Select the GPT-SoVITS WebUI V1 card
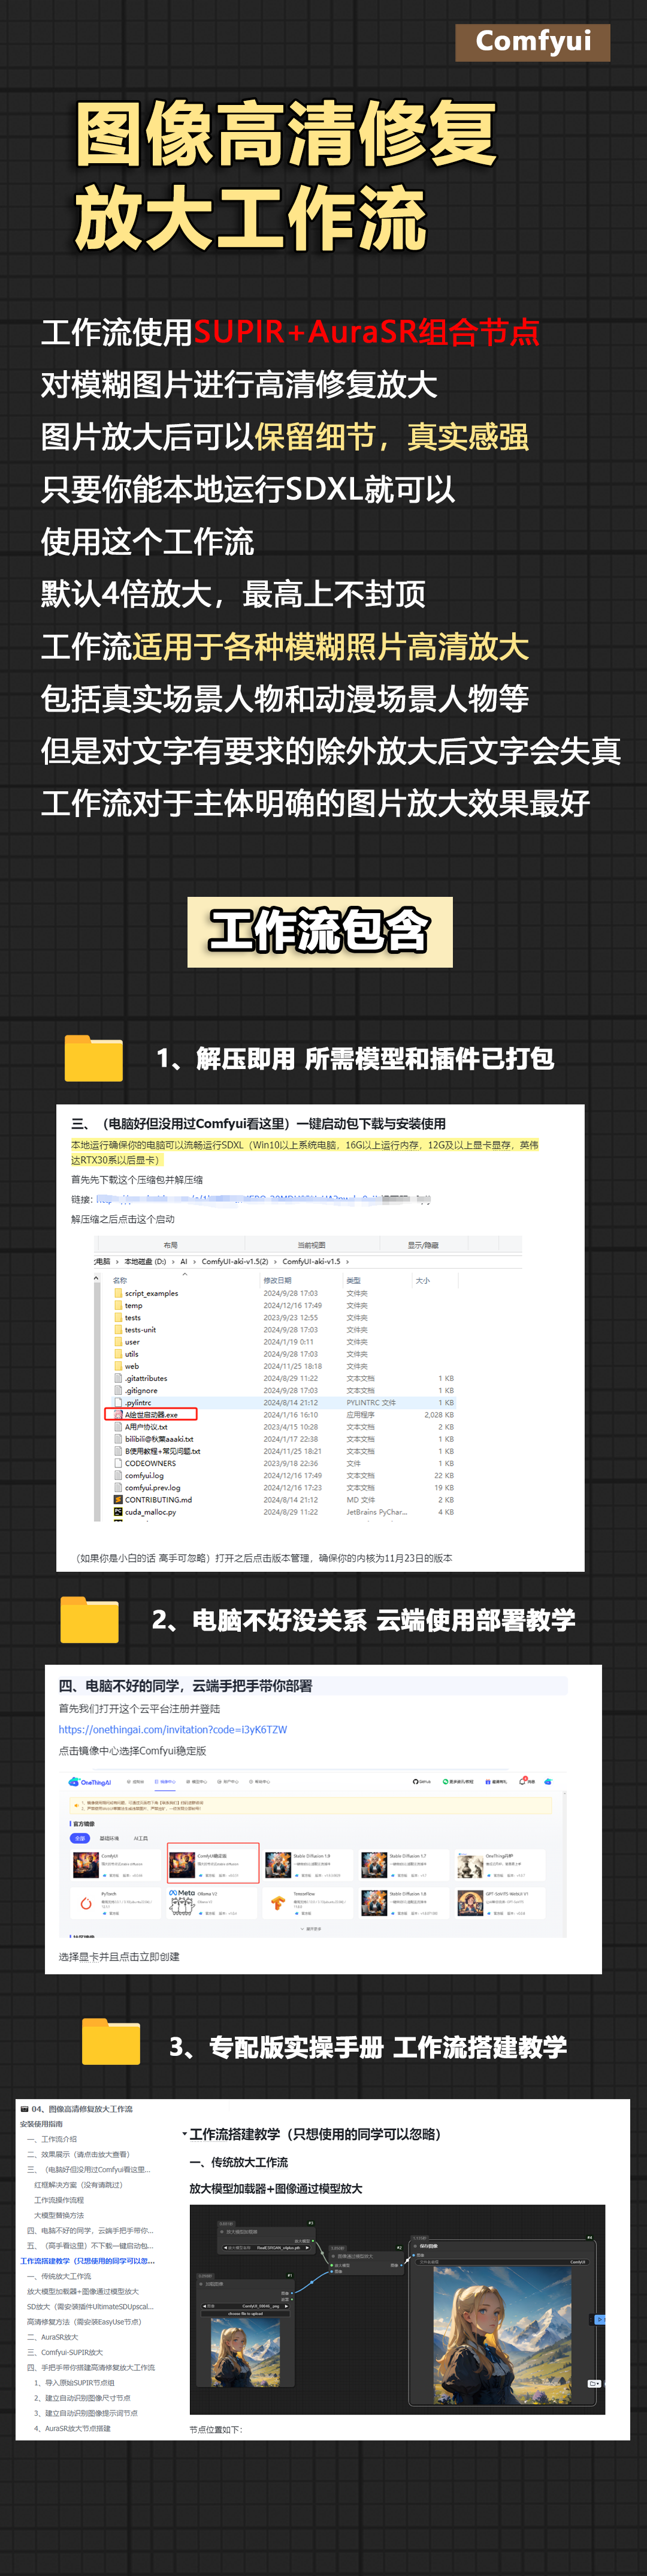This screenshot has width=647, height=2576. pyautogui.click(x=501, y=1902)
